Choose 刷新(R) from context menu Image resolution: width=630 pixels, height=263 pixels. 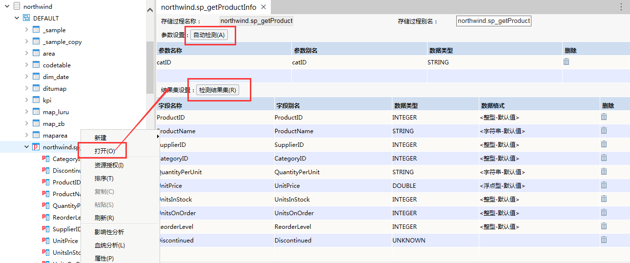click(x=104, y=218)
